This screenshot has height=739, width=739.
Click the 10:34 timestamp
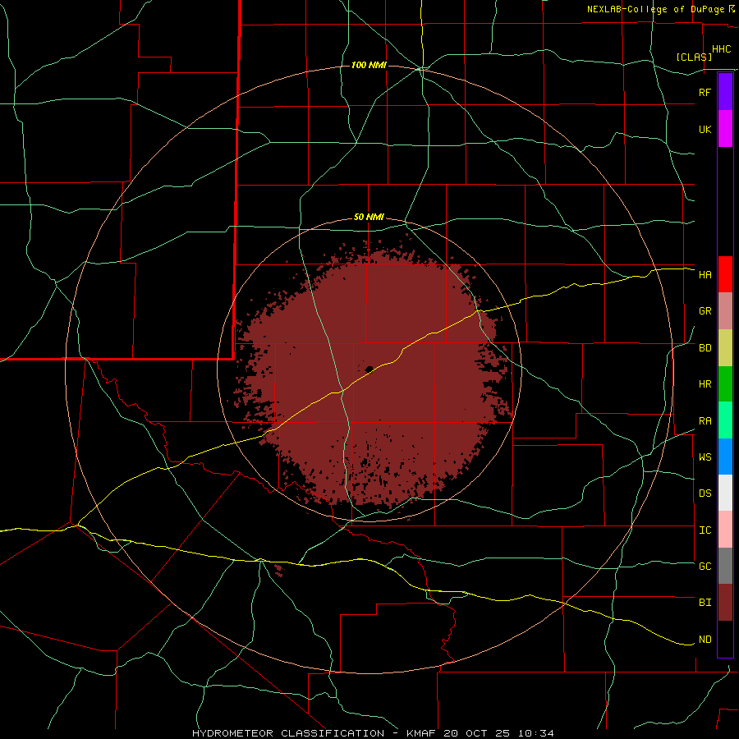pos(535,733)
